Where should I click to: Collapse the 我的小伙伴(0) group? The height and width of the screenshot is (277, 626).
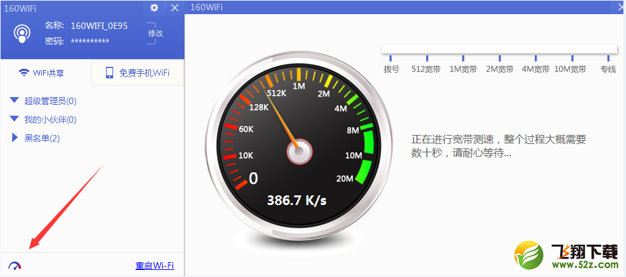coord(15,118)
